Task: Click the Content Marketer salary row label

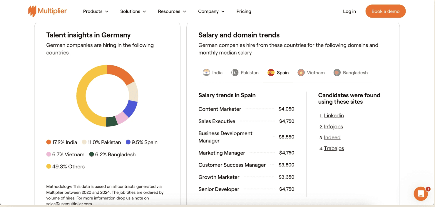Action: point(220,109)
